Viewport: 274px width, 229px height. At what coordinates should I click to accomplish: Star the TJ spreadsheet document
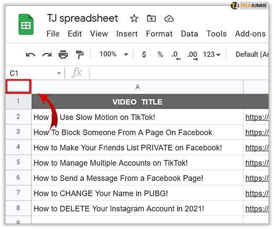pyautogui.click(x=134, y=18)
